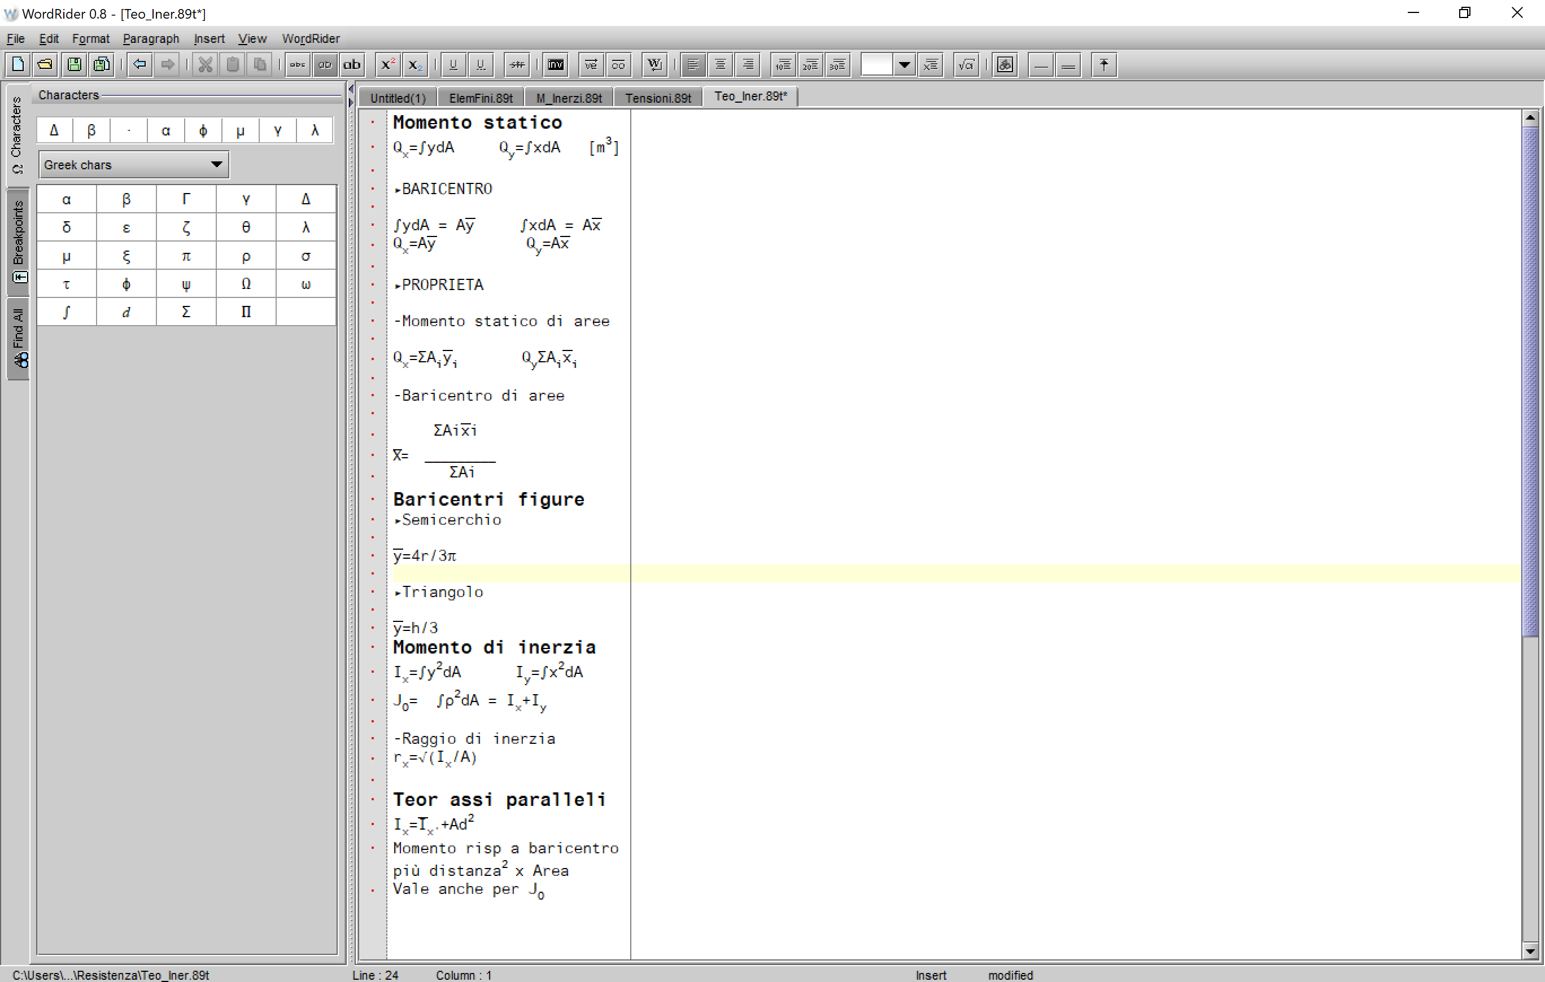Toggle left paragraph alignment
The width and height of the screenshot is (1545, 982).
point(693,65)
